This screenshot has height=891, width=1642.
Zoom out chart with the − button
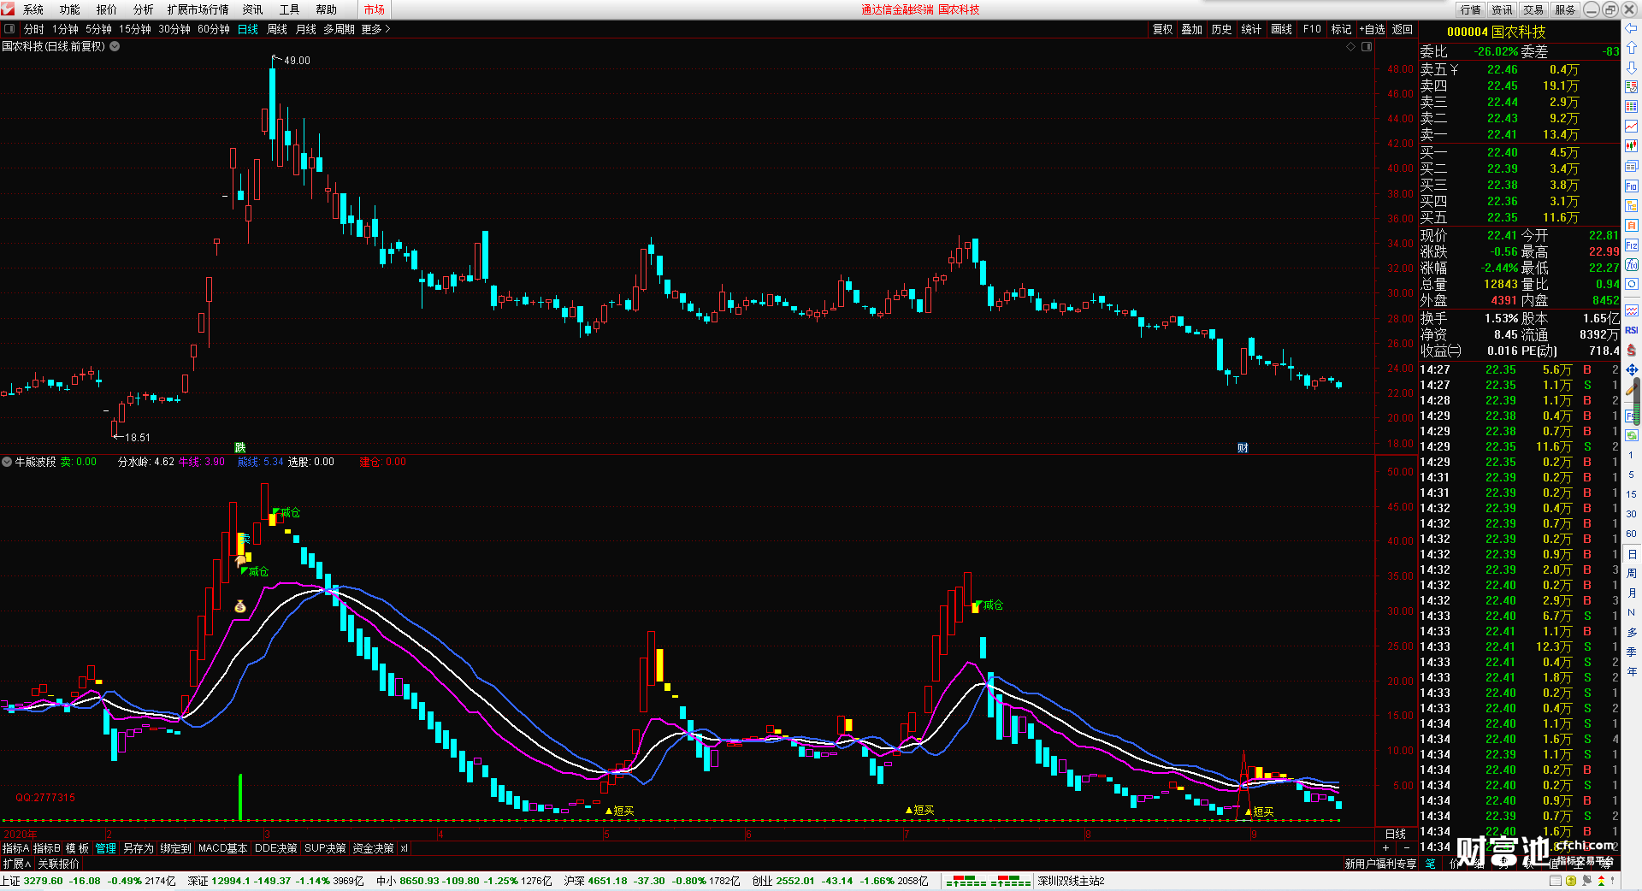1407,847
